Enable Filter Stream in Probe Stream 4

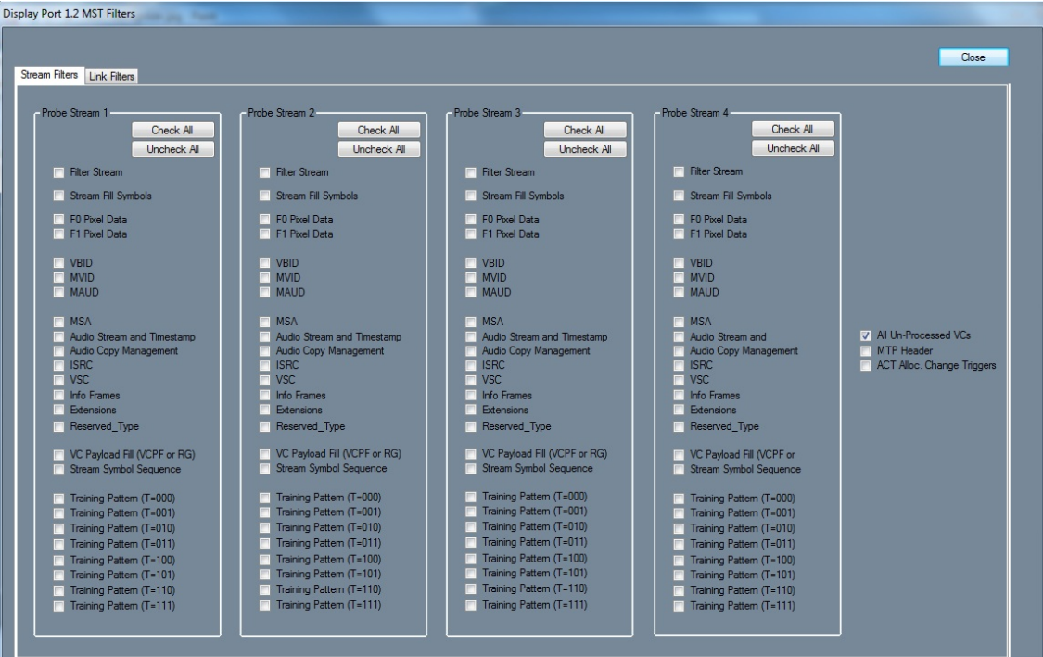pos(679,171)
